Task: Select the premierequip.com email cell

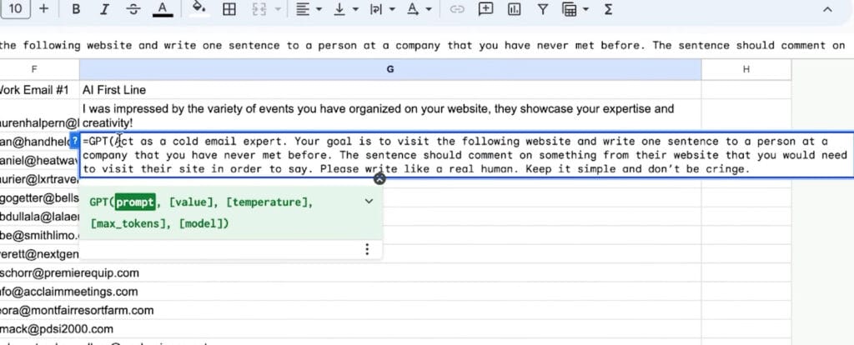Action: click(39, 272)
